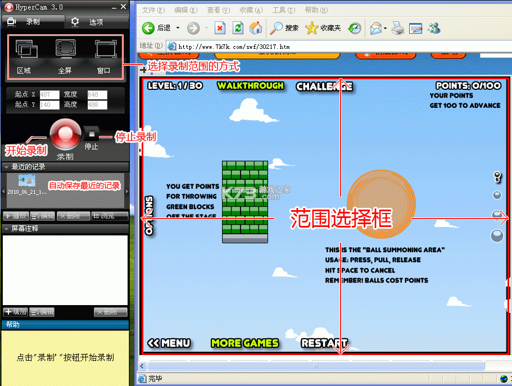
Task: Open the 查看(V) menu in browser
Action: pyautogui.click(x=219, y=10)
